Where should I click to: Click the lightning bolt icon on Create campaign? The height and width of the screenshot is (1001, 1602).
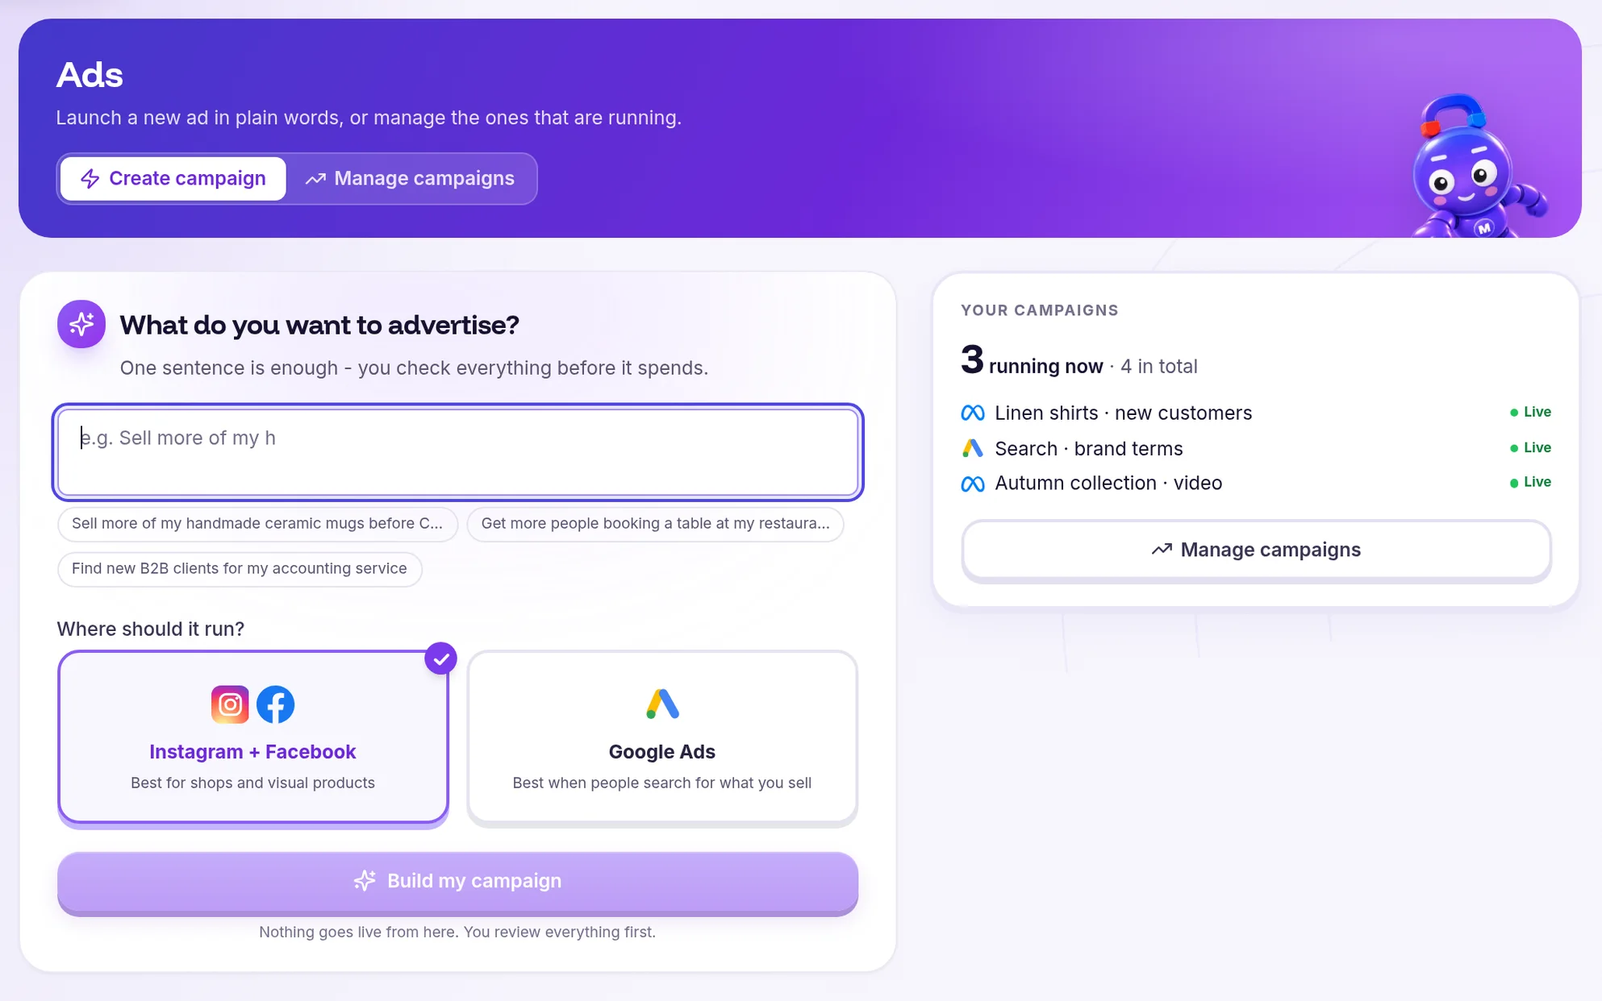(90, 178)
